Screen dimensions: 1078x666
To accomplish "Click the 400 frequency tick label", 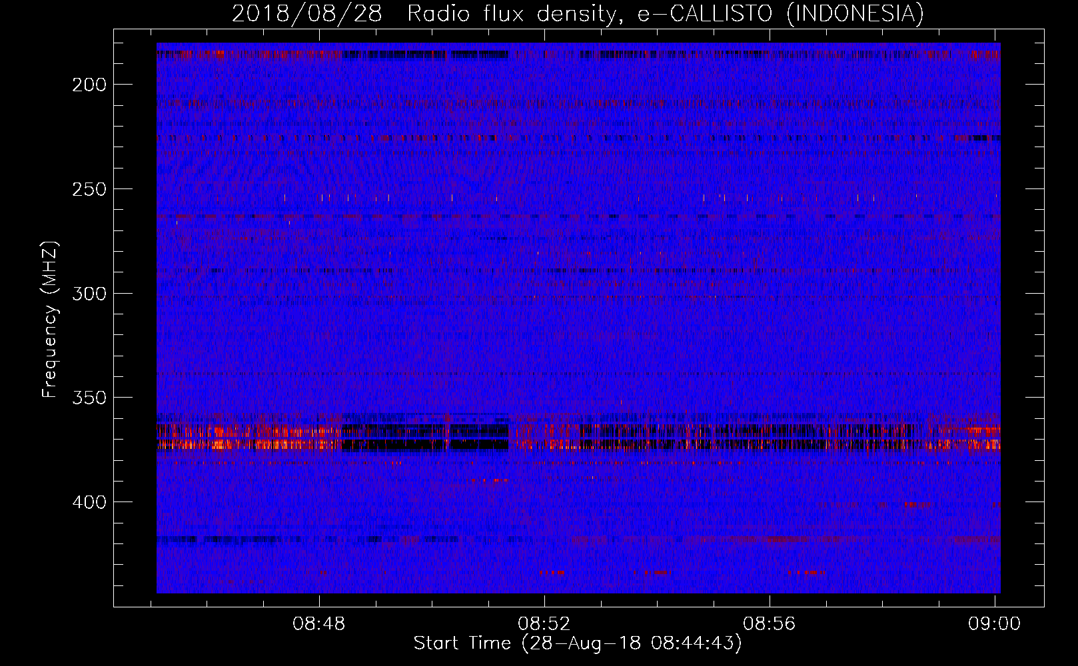I will pyautogui.click(x=89, y=502).
